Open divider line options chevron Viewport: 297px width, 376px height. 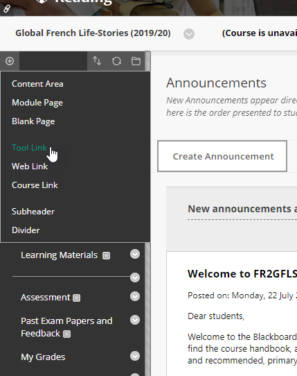tap(135, 277)
